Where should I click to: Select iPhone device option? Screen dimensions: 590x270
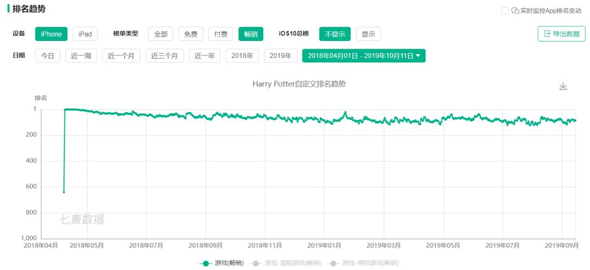click(x=51, y=34)
